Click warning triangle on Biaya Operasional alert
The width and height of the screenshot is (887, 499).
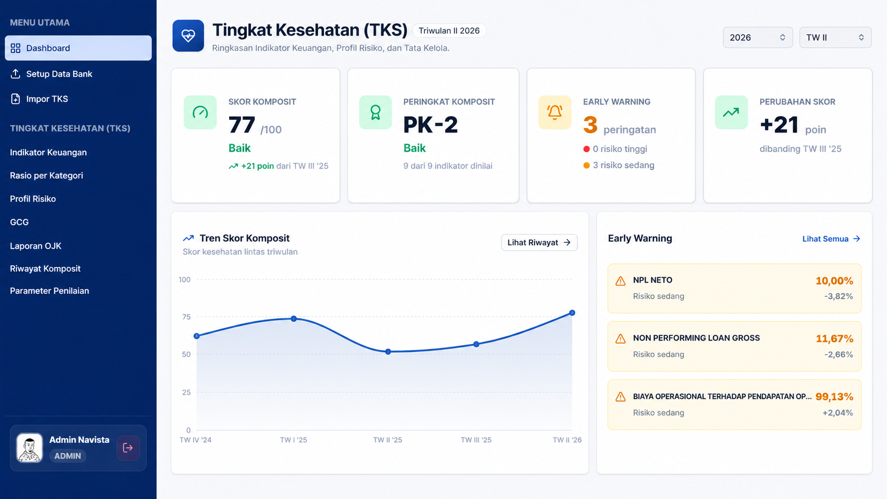[x=620, y=397]
